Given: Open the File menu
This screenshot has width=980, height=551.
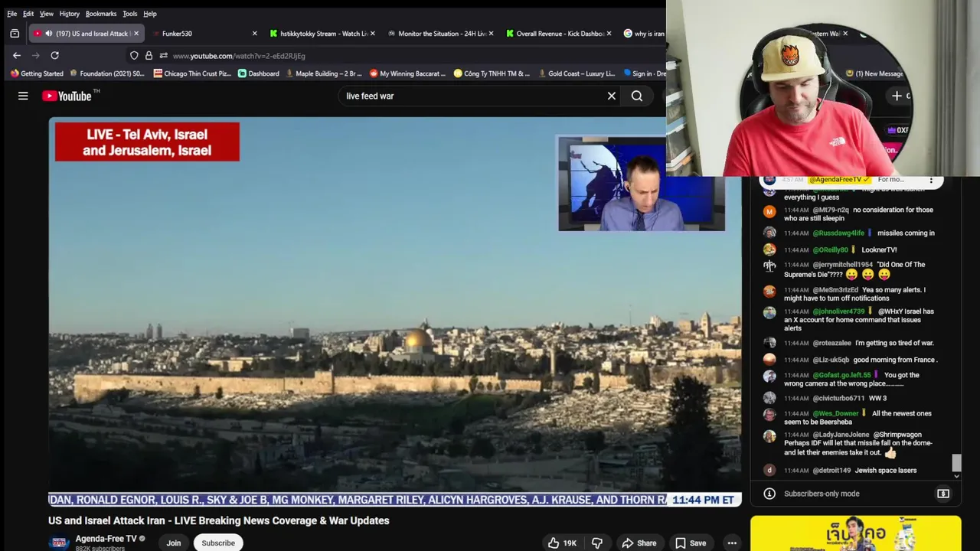Looking at the screenshot, I should (12, 14).
